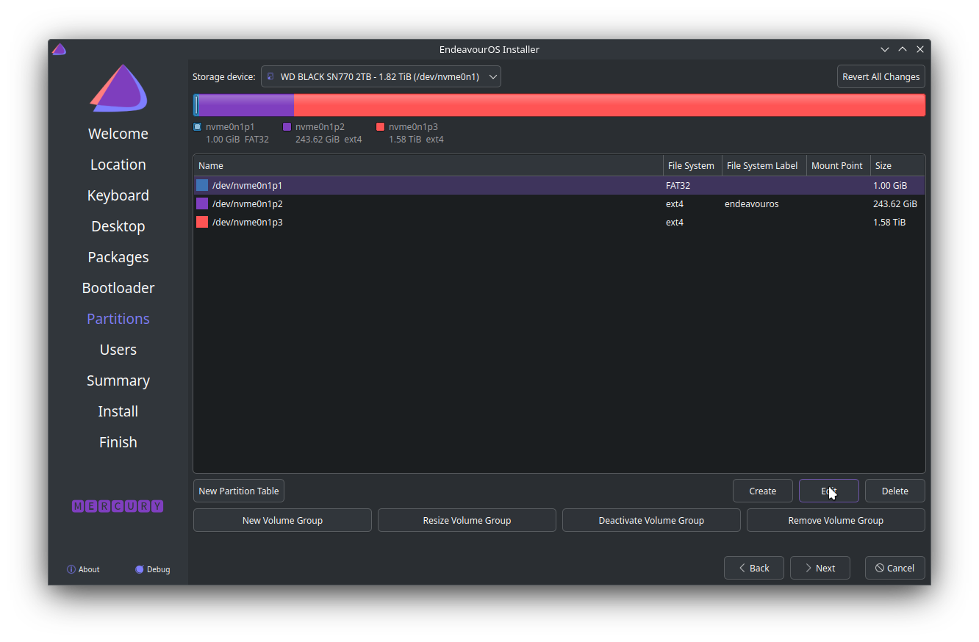The width and height of the screenshot is (979, 642).
Task: Proceed with the Next button
Action: pos(820,568)
